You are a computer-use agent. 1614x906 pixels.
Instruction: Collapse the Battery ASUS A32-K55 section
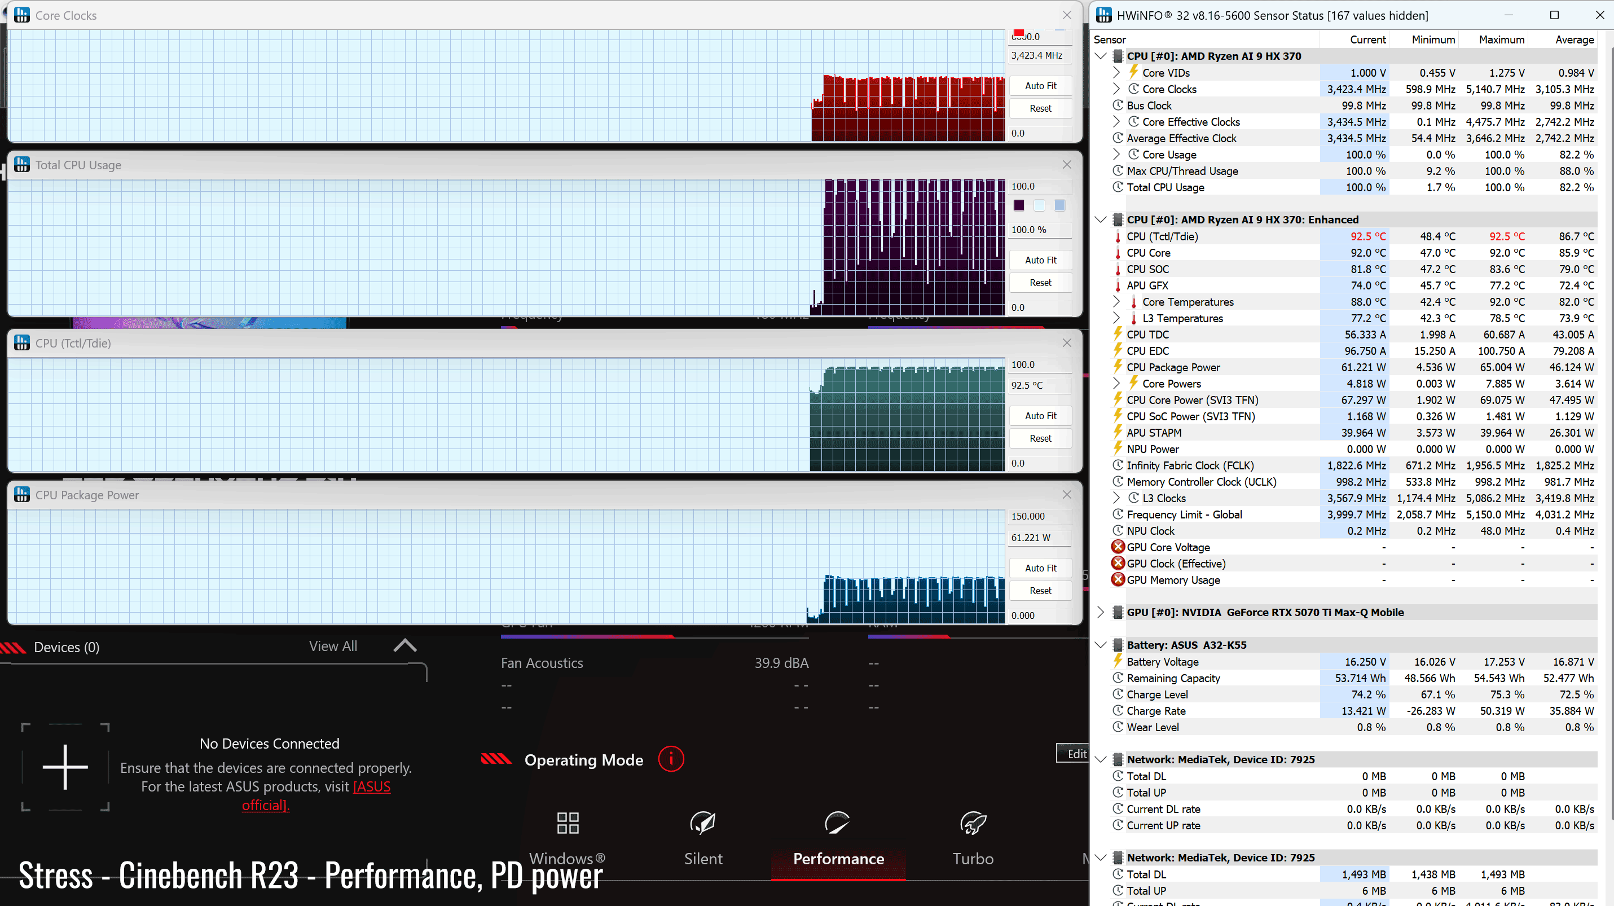1101,645
